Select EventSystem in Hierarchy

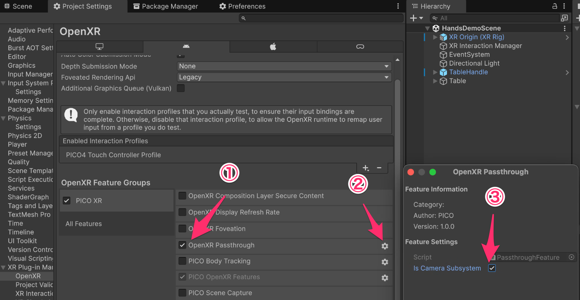pos(469,54)
